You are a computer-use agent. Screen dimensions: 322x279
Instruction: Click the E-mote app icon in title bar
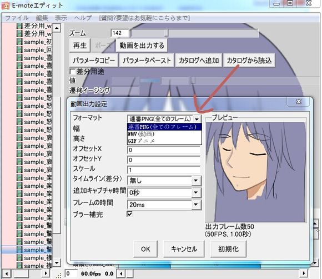tap(6, 6)
